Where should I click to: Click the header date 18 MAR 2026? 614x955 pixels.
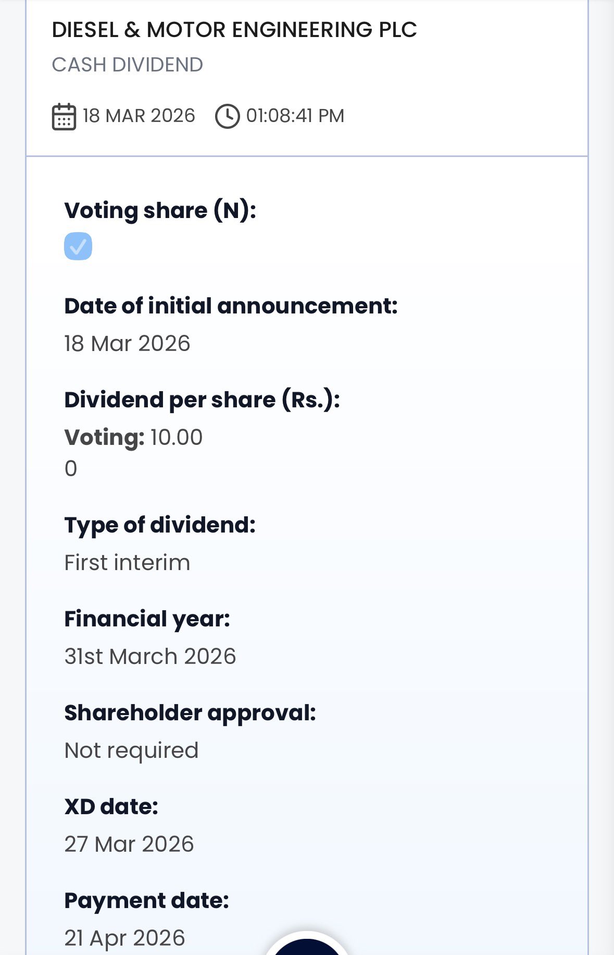coord(139,116)
